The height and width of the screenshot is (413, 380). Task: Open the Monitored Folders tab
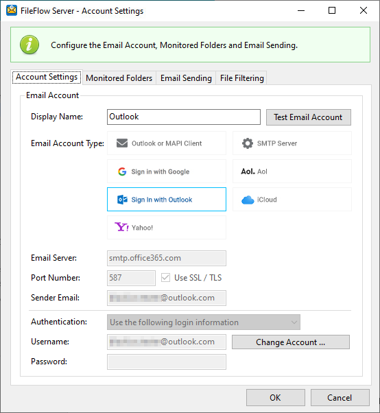(x=119, y=78)
